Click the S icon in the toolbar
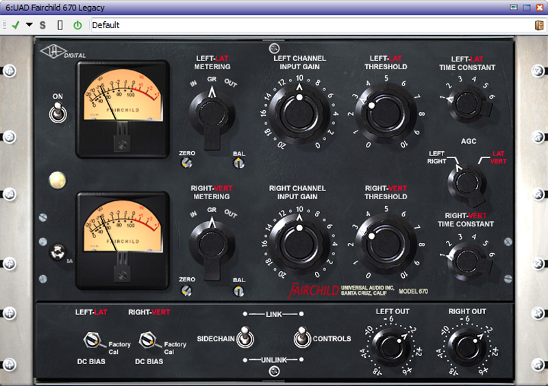The height and width of the screenshot is (386, 548). tap(42, 25)
